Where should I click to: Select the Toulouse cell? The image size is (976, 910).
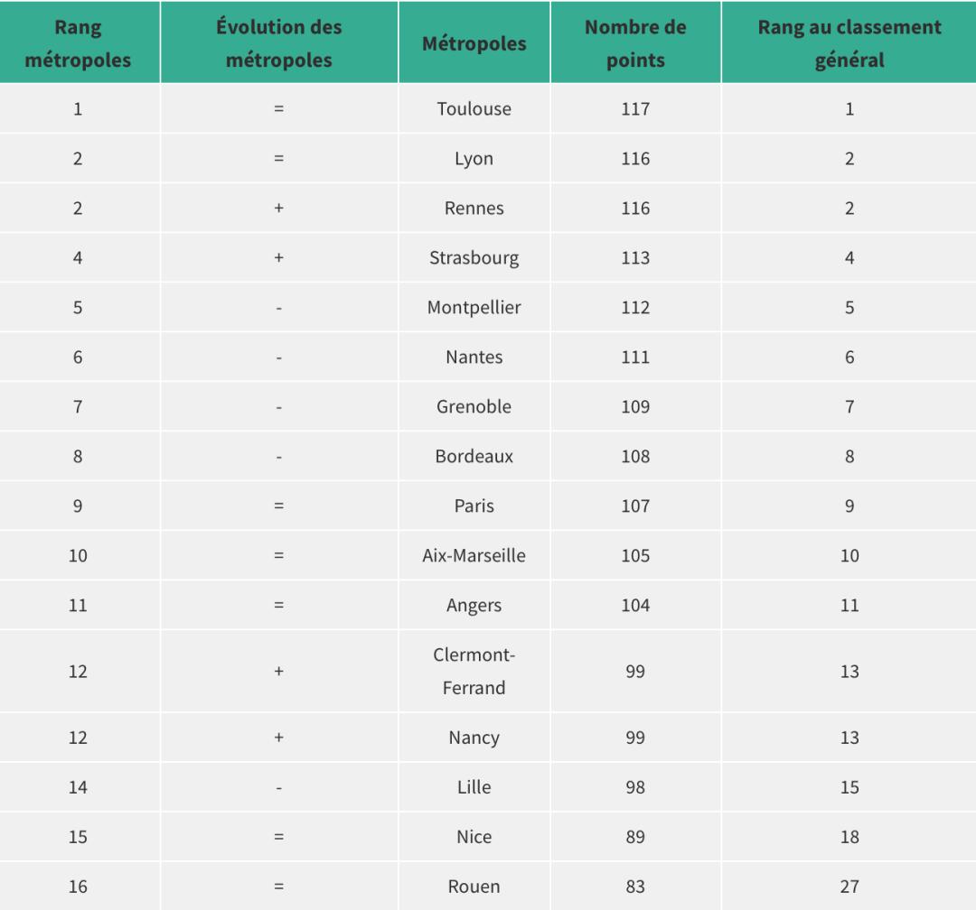coord(474,108)
